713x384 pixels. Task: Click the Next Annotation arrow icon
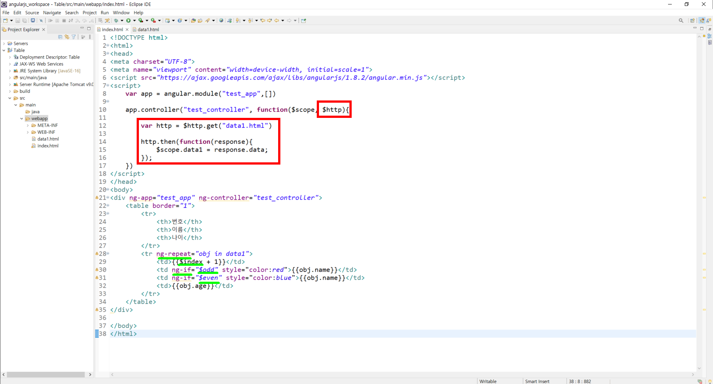point(238,20)
